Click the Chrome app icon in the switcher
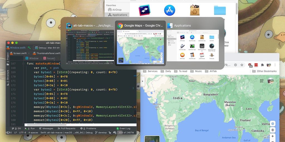285x142 pixels. coord(120,26)
